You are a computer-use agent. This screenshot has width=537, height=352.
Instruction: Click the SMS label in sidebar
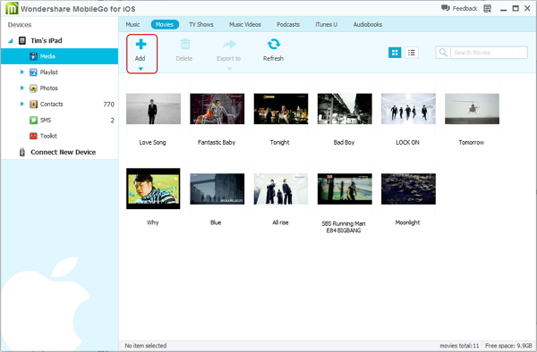coord(46,120)
